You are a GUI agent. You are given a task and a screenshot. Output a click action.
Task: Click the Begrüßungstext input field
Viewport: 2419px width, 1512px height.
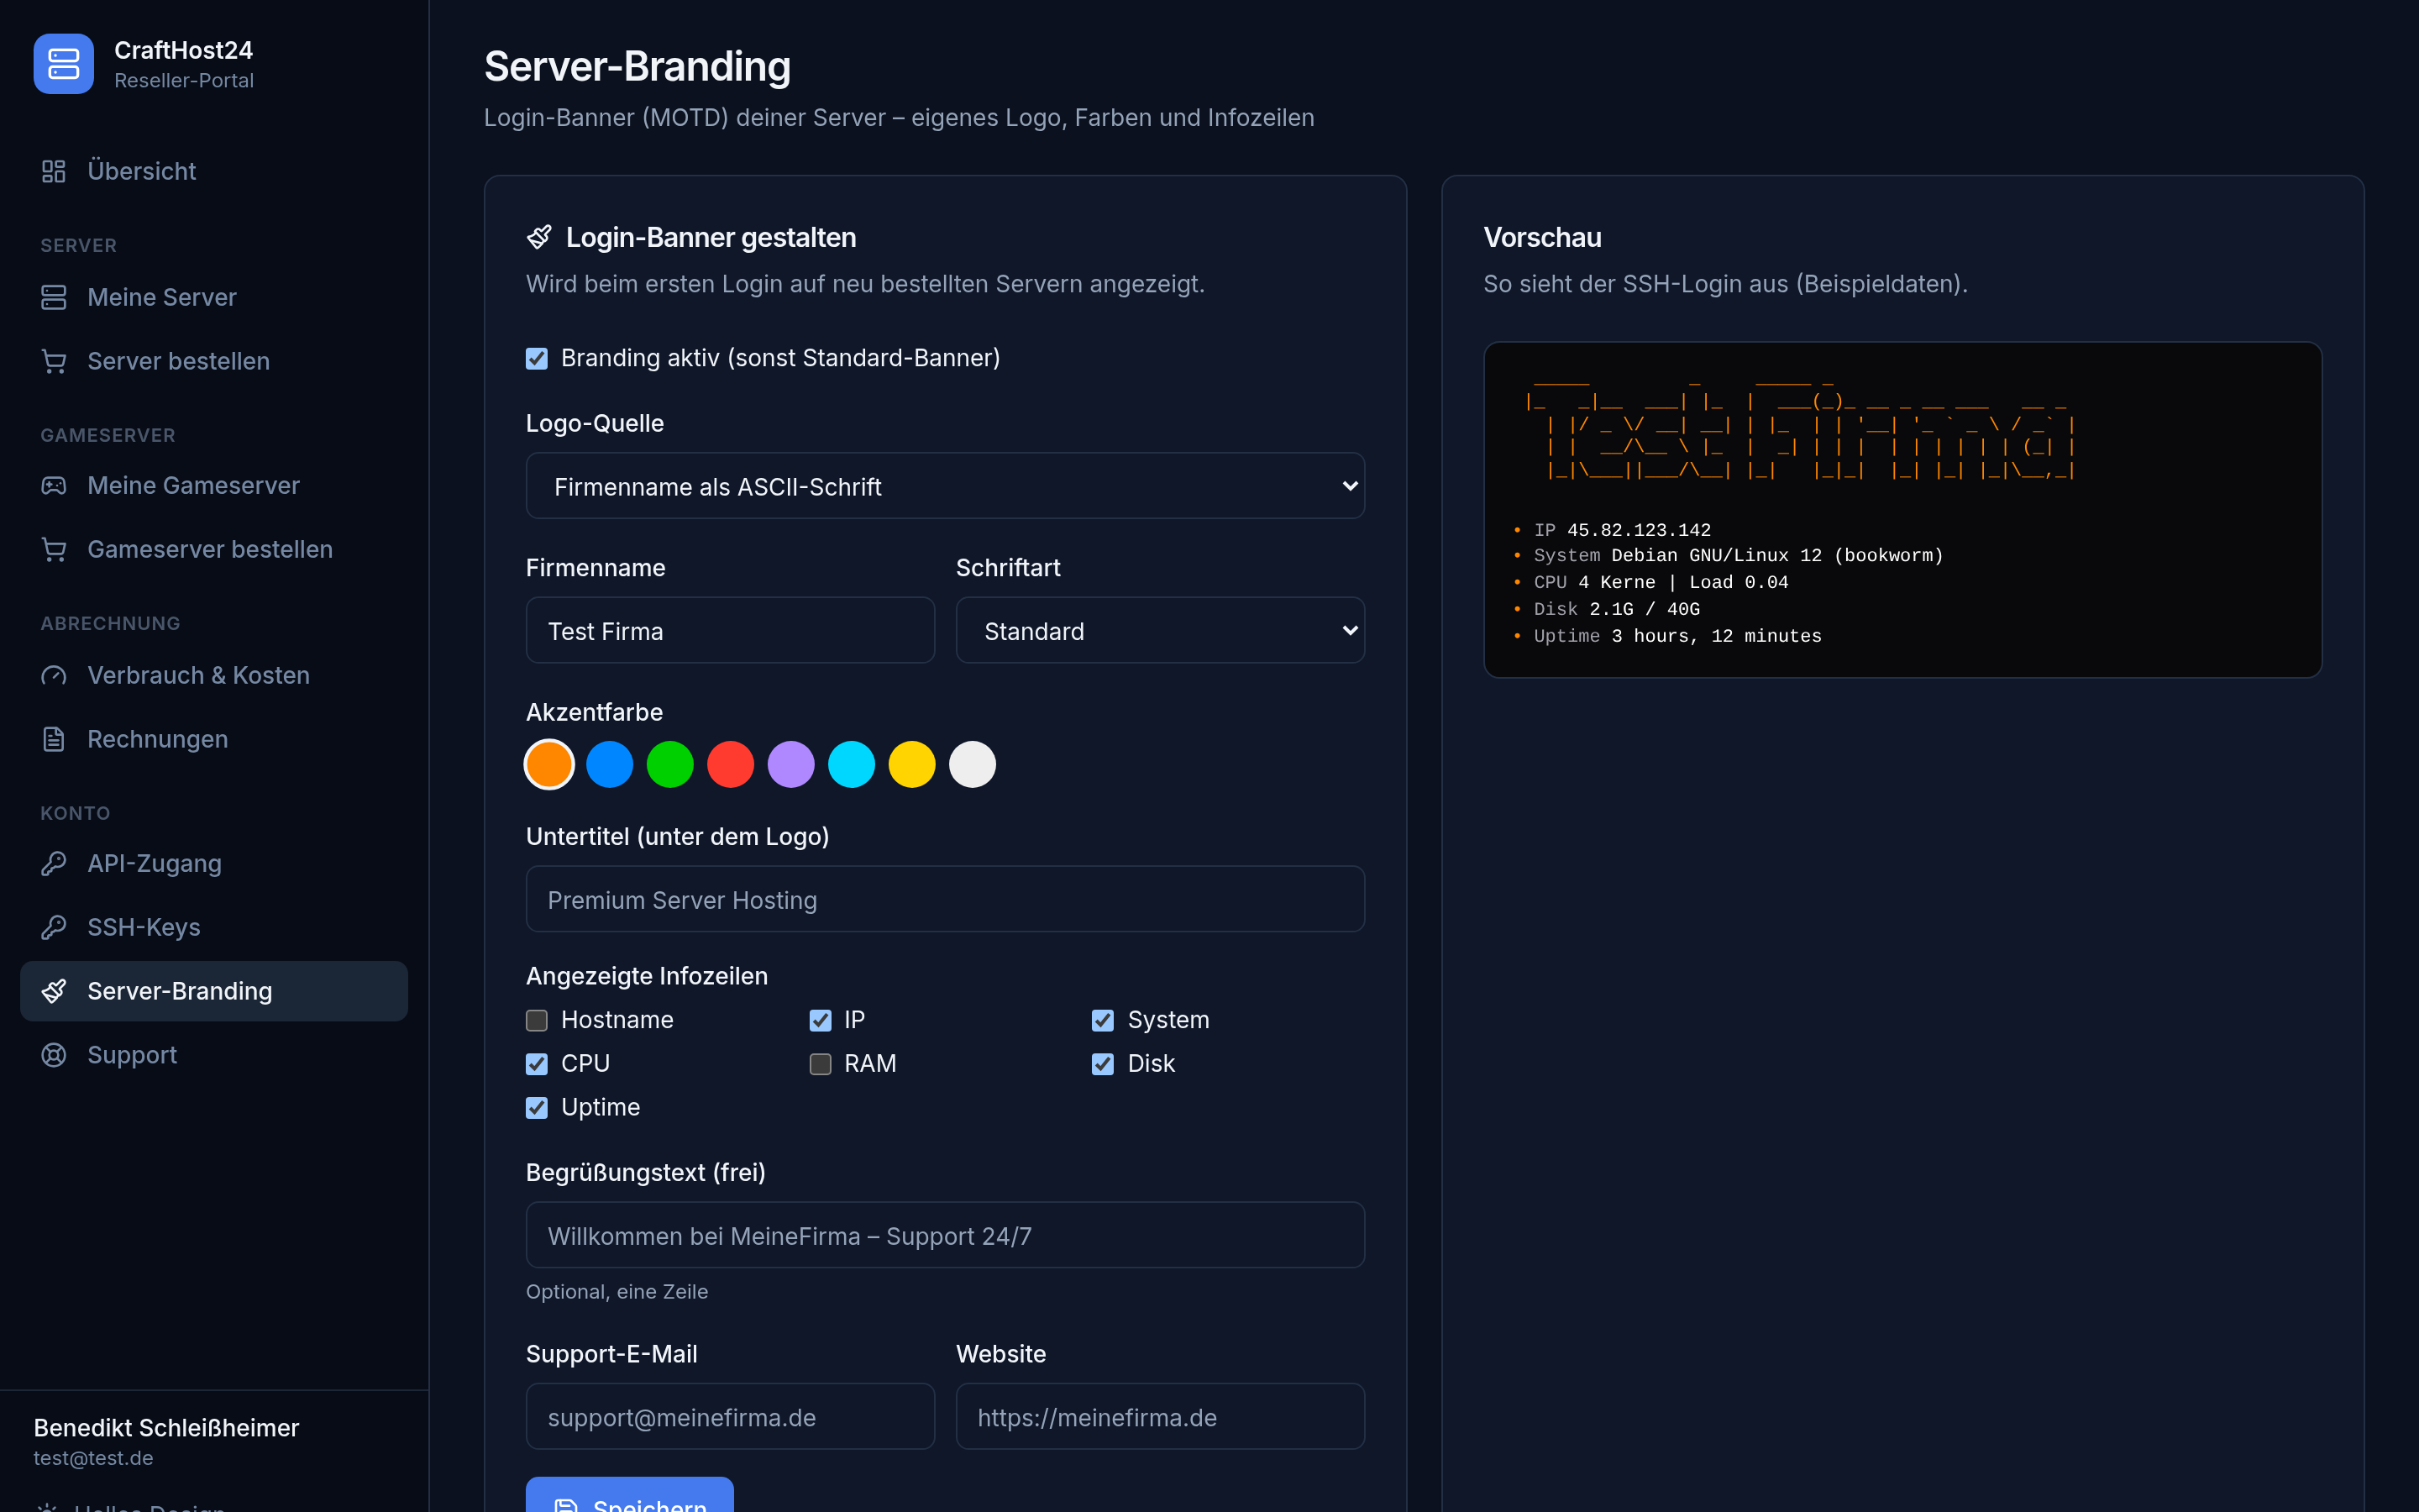pos(945,1235)
